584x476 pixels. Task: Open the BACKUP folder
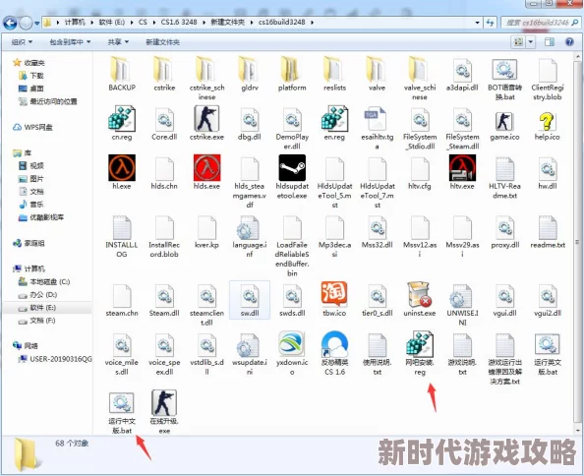click(122, 74)
